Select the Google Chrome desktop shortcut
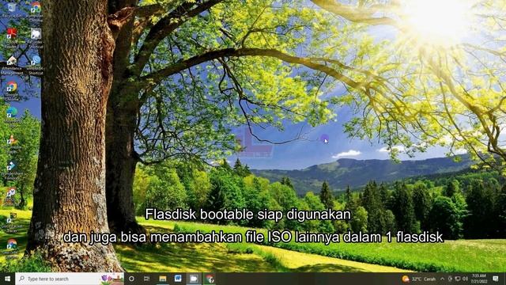The height and width of the screenshot is (285, 506). [x=12, y=91]
